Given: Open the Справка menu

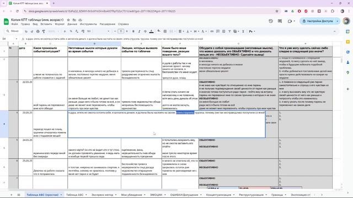Looking at the screenshot, I should [x=124, y=24].
